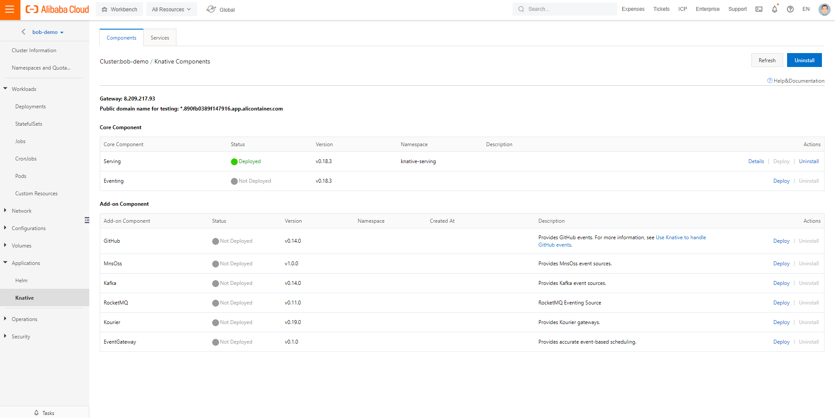Open the notifications bell
Image resolution: width=835 pixels, height=418 pixels.
[774, 9]
